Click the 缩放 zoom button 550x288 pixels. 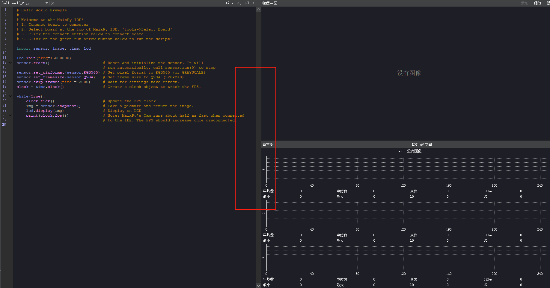[x=537, y=3]
